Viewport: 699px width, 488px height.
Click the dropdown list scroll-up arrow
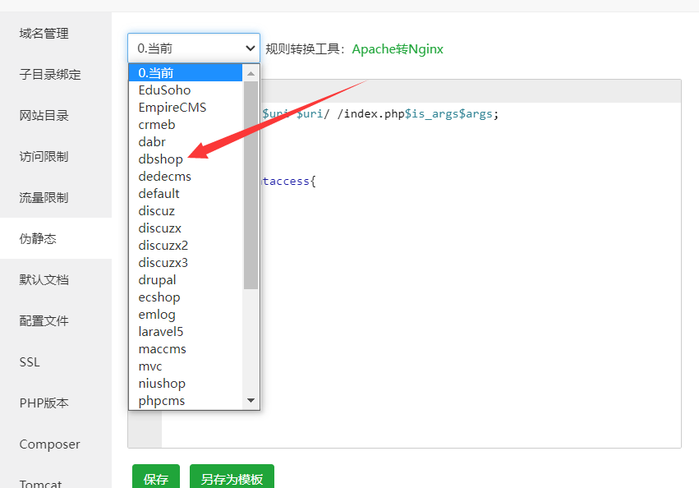[251, 73]
